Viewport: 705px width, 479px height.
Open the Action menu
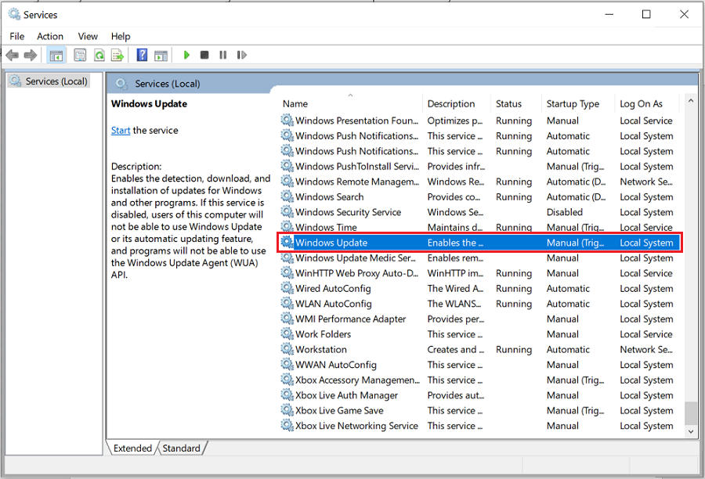[x=50, y=37]
